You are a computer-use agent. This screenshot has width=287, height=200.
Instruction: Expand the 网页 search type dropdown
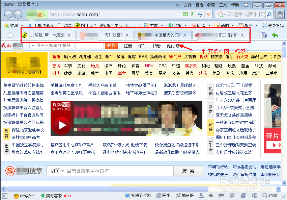coord(57,171)
